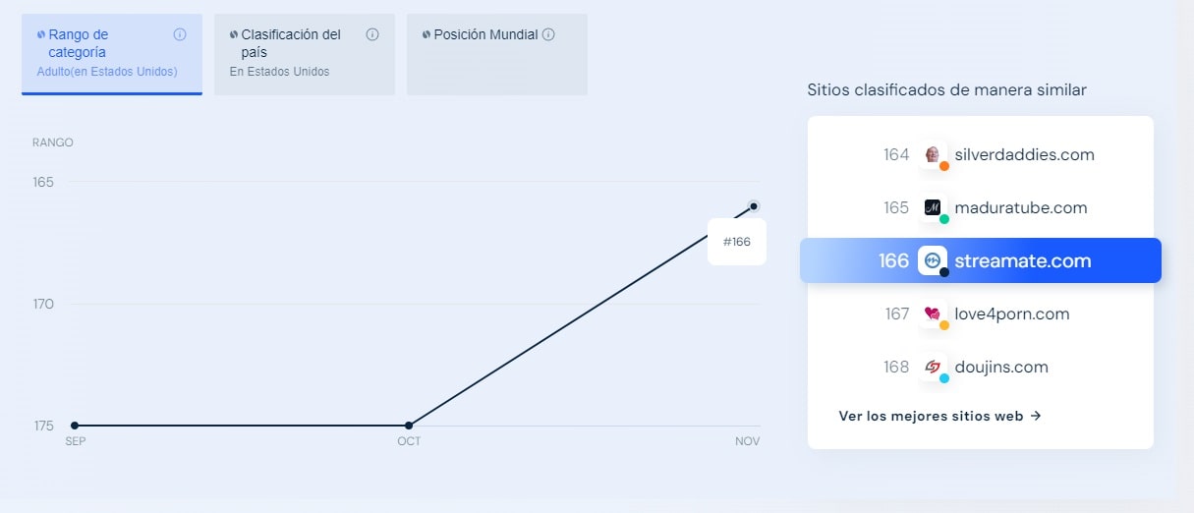The width and height of the screenshot is (1194, 513).
Task: Click the doujins.com site favicon
Action: click(933, 368)
